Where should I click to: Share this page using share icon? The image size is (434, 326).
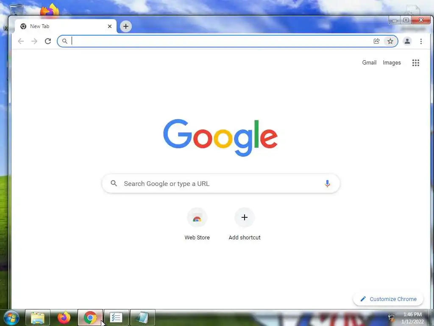point(376,41)
